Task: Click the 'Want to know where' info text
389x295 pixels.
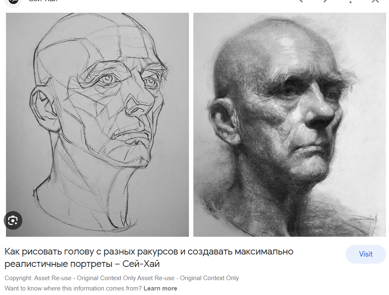Action: (73, 288)
